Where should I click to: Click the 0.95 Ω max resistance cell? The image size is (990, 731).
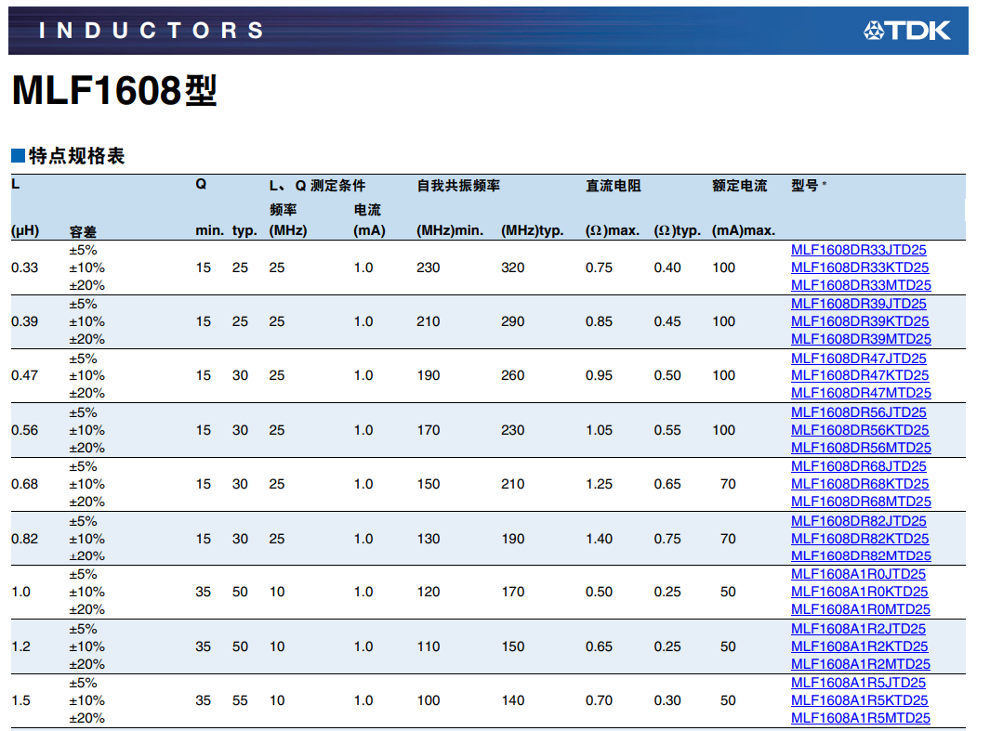(x=600, y=375)
